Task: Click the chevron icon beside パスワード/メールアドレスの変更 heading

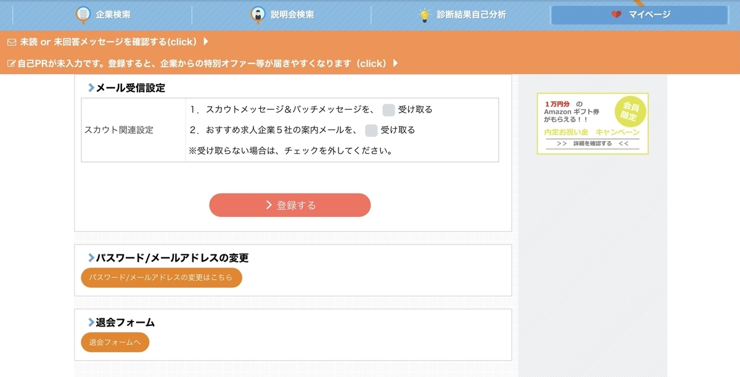Action: tap(90, 259)
